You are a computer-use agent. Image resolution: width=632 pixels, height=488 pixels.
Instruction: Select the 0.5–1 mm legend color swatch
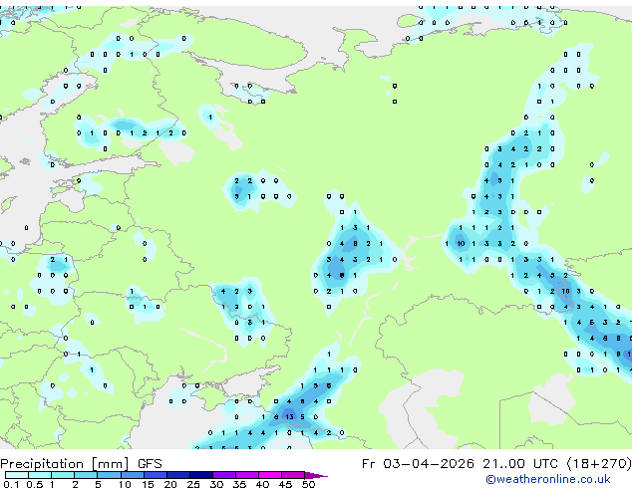(40, 475)
